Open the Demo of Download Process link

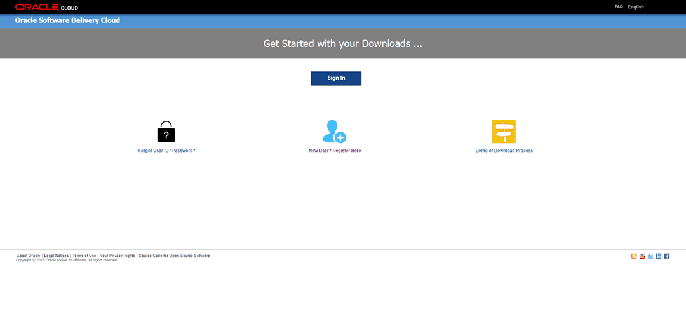[x=504, y=151]
